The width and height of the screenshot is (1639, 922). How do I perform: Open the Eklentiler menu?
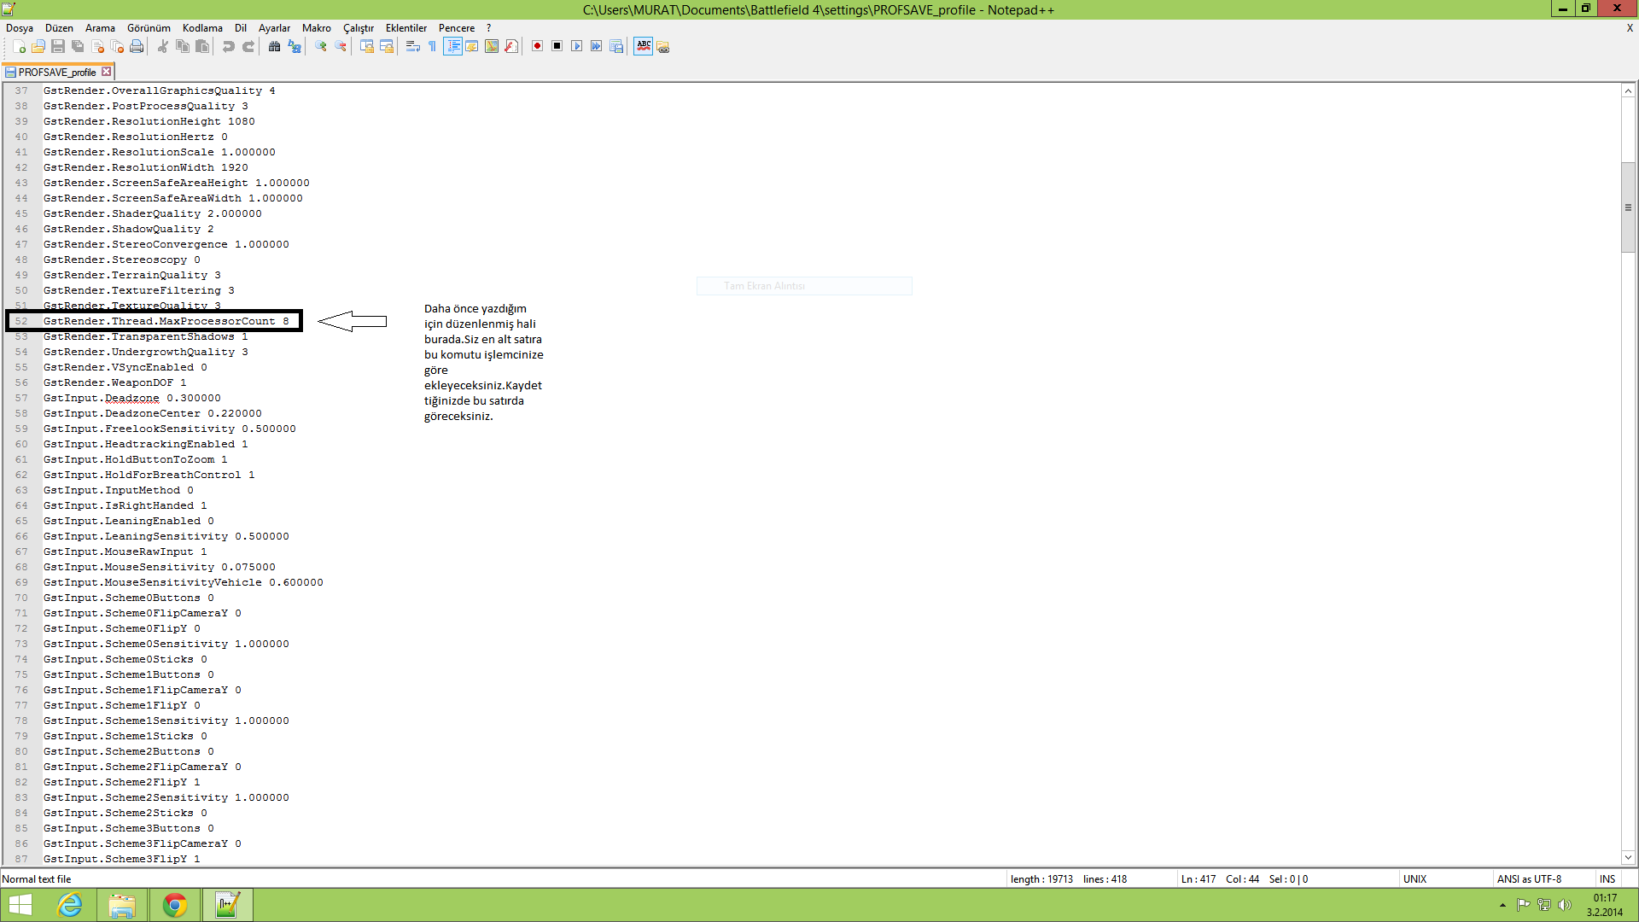[406, 28]
